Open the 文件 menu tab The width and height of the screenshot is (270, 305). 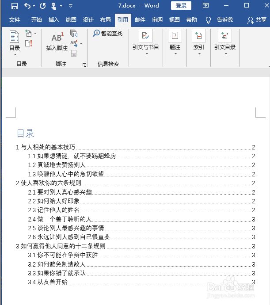tap(15, 19)
